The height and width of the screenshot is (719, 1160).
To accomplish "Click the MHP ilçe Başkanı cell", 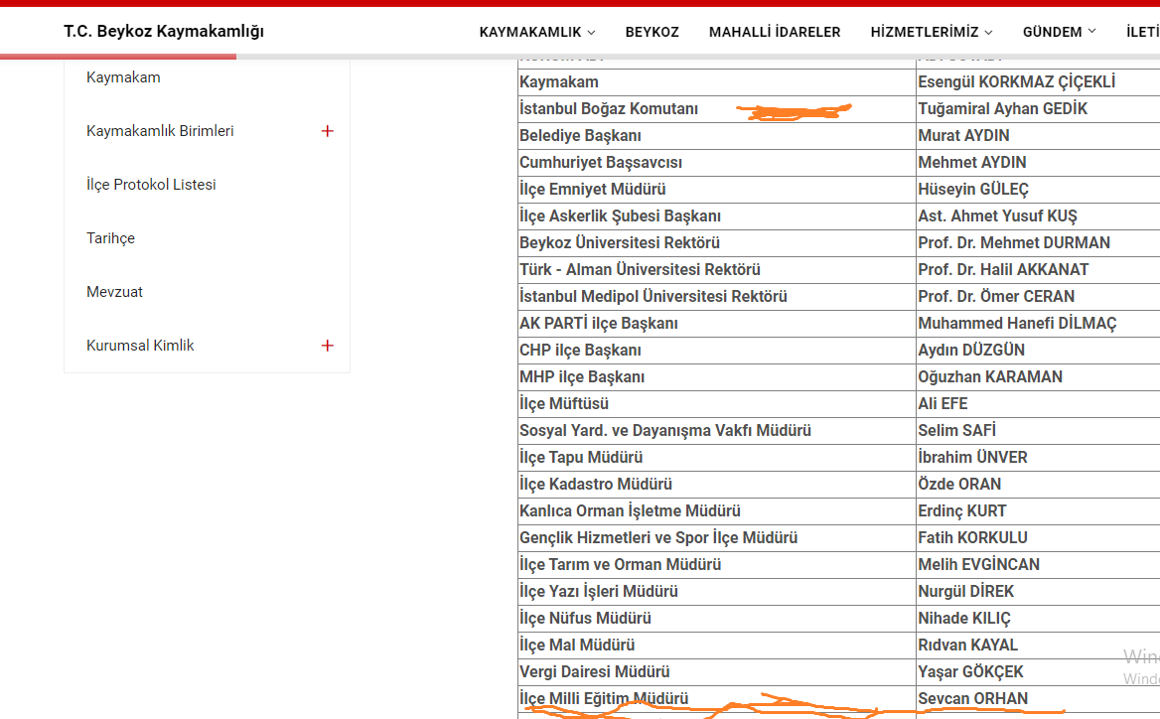I will [717, 377].
